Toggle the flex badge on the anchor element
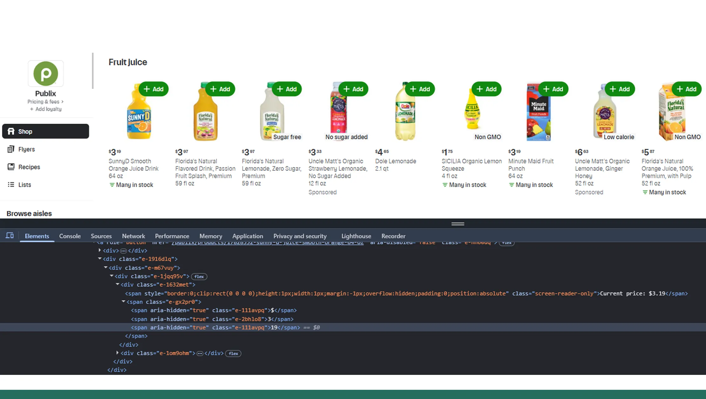Viewport: 706px width, 399px height. click(507, 243)
